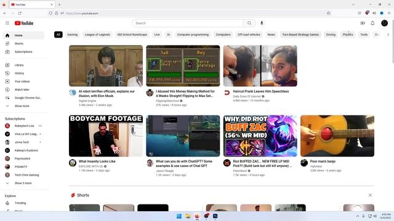Expand Show more in sidebar
394x221 pixels.
(23, 106)
